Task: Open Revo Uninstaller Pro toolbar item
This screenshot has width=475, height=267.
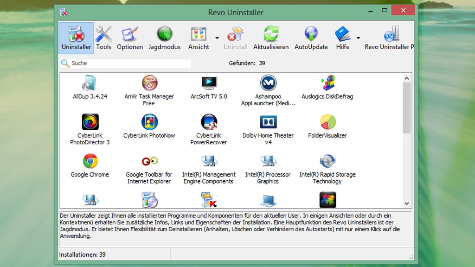Action: point(389,38)
